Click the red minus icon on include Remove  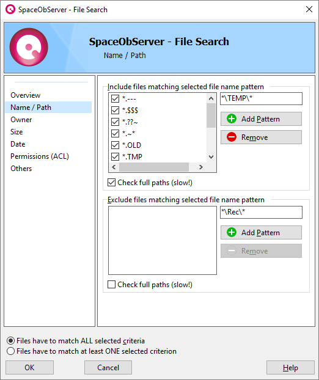pyautogui.click(x=232, y=137)
